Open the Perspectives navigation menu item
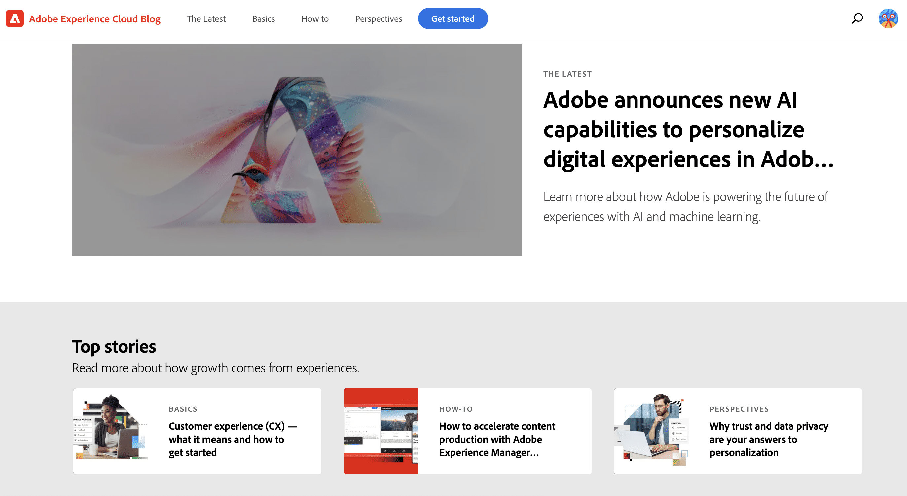This screenshot has height=496, width=907. (379, 18)
